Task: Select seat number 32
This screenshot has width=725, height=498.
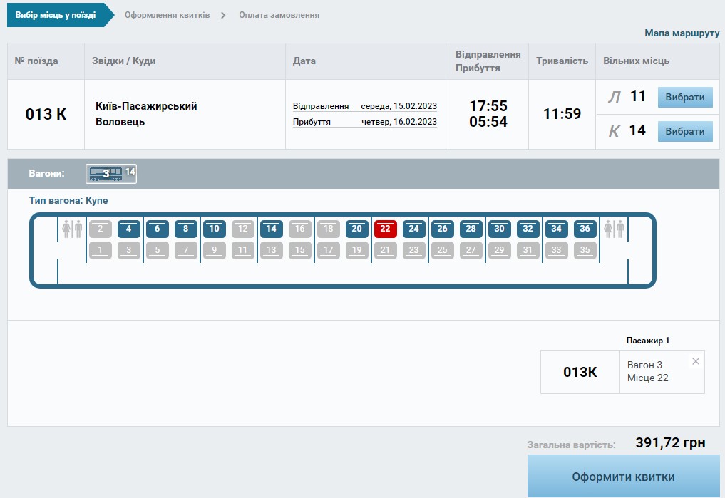Action: [x=528, y=229]
